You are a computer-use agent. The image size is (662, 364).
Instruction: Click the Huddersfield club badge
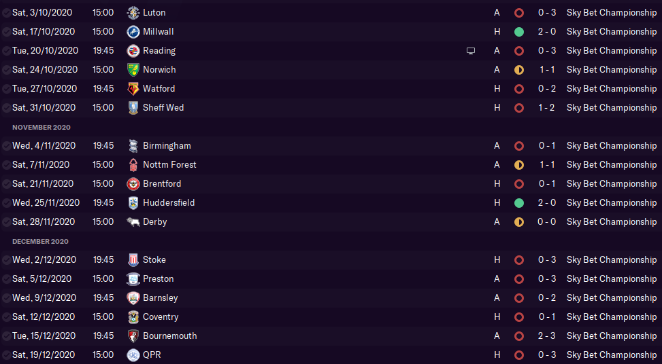[133, 203]
